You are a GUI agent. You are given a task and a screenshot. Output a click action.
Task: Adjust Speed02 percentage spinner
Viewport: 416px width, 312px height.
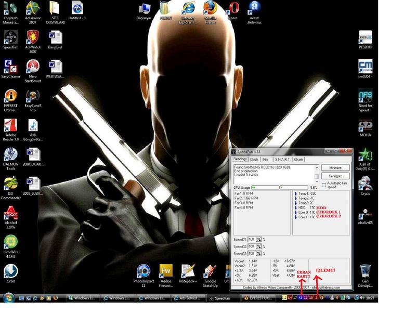[258, 246]
